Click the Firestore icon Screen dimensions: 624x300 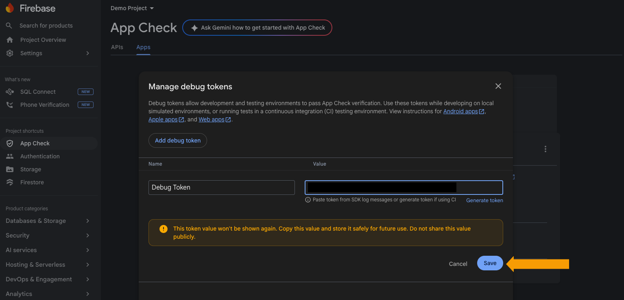pyautogui.click(x=10, y=182)
